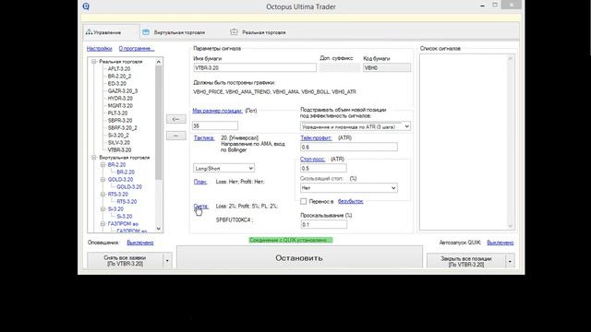Open the О программе... link

137,49
